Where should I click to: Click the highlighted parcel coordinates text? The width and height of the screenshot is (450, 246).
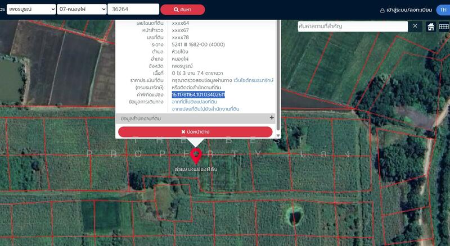(199, 95)
